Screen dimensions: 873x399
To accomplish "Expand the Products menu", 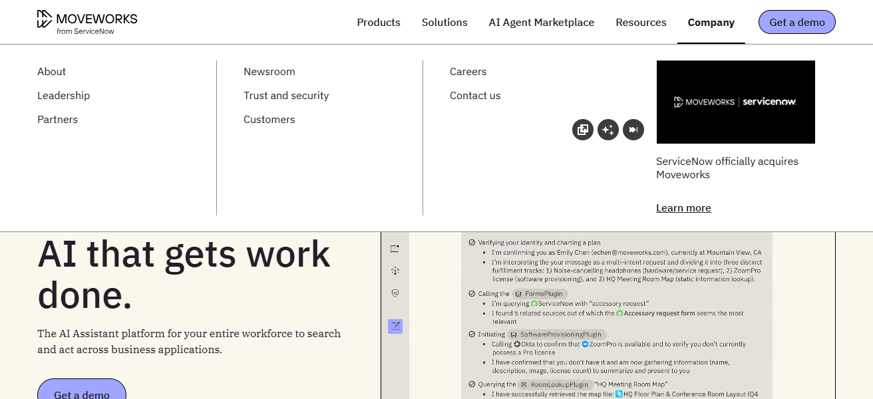I will [379, 22].
